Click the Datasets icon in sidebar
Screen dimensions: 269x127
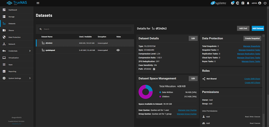4,24
